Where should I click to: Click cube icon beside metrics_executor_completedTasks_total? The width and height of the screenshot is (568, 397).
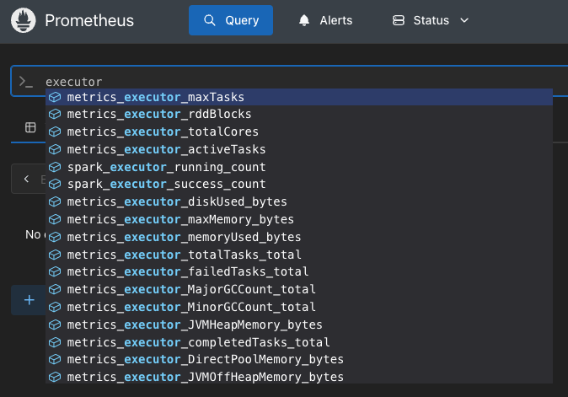(x=55, y=342)
